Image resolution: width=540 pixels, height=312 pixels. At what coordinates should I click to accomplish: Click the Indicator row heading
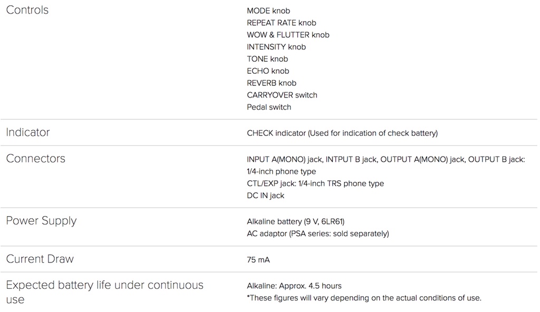pyautogui.click(x=27, y=132)
